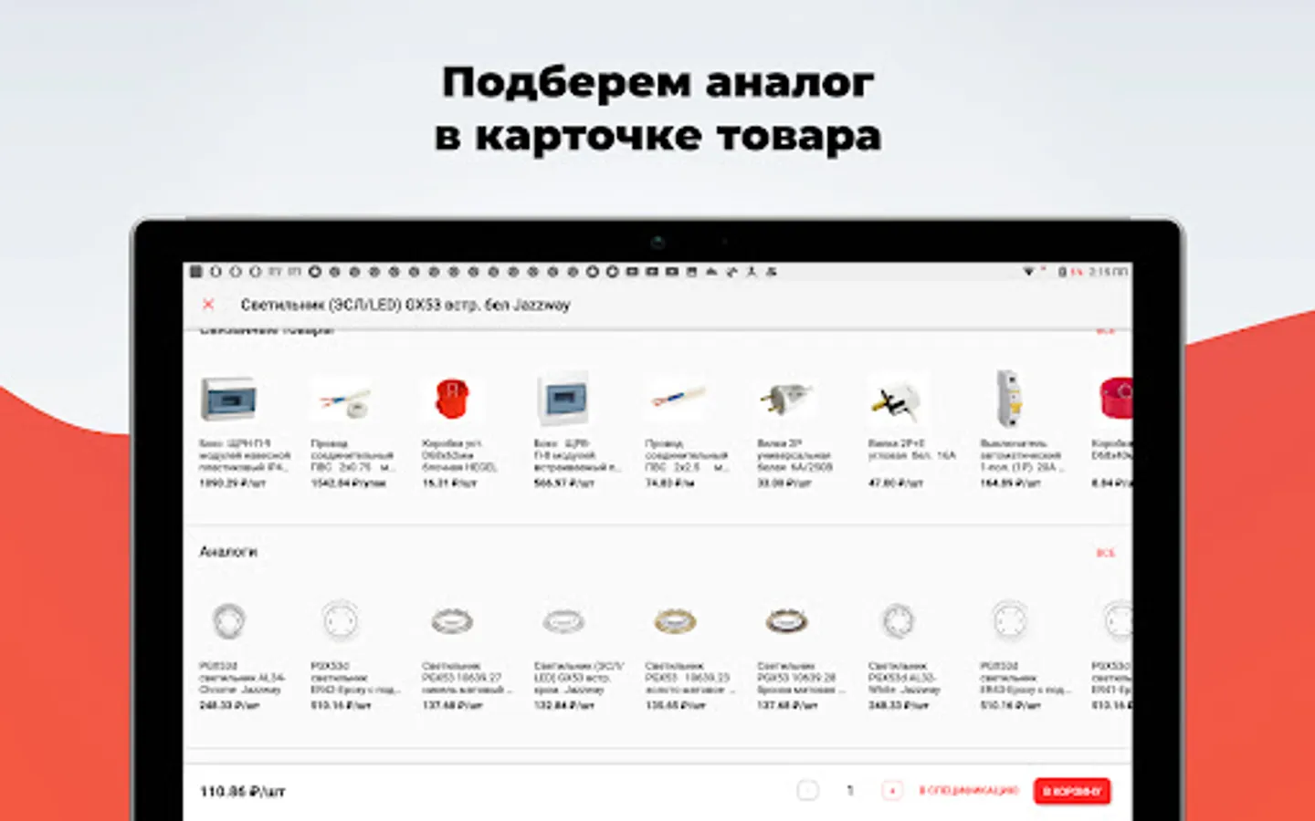
Task: Open the angled 2P+E plug 16А thumbnail
Action: [897, 400]
